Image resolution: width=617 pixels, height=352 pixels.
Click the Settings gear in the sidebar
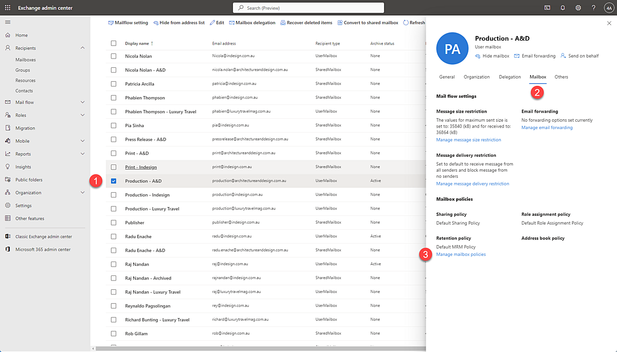coord(8,206)
